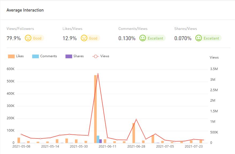Toggle the Shares series legend label
Image resolution: width=235 pixels, height=154 pixels.
coord(78,56)
